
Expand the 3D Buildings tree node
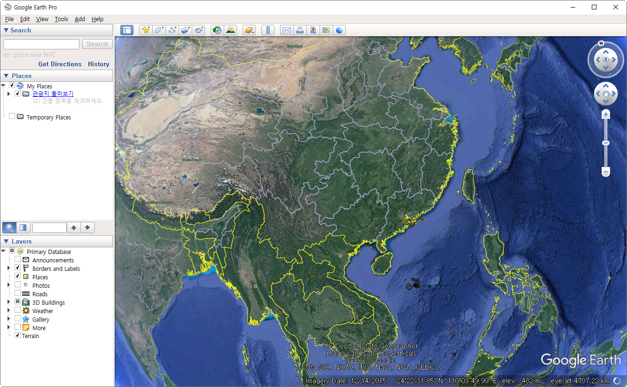(8, 302)
